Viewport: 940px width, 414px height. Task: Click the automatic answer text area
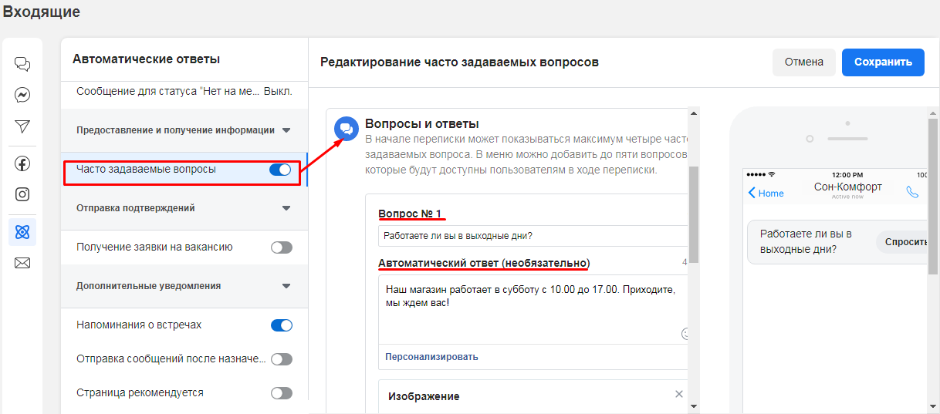tap(533, 310)
